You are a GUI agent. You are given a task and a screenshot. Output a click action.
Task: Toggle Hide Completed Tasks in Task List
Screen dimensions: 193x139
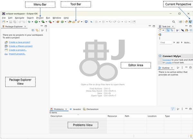(182, 30)
